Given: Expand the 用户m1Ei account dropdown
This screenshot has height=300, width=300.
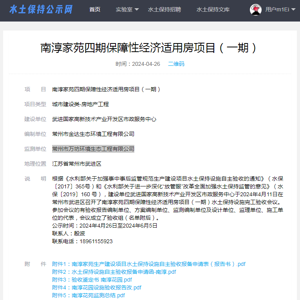Looking at the screenshot, I should [280, 9].
